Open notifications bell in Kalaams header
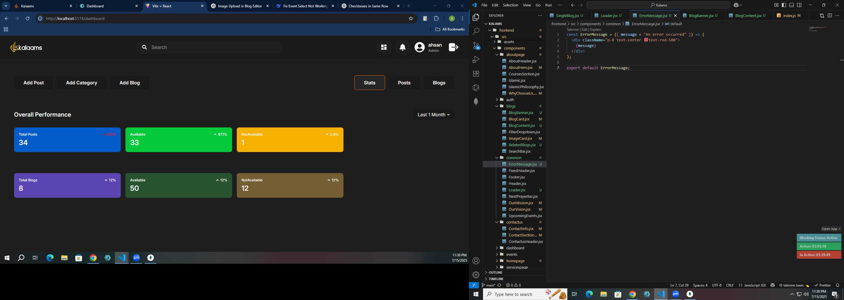Image resolution: width=844 pixels, height=300 pixels. click(403, 47)
